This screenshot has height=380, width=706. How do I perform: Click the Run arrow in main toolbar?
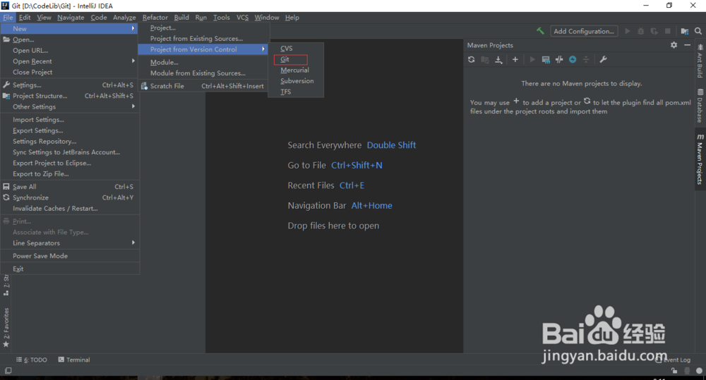(x=627, y=31)
